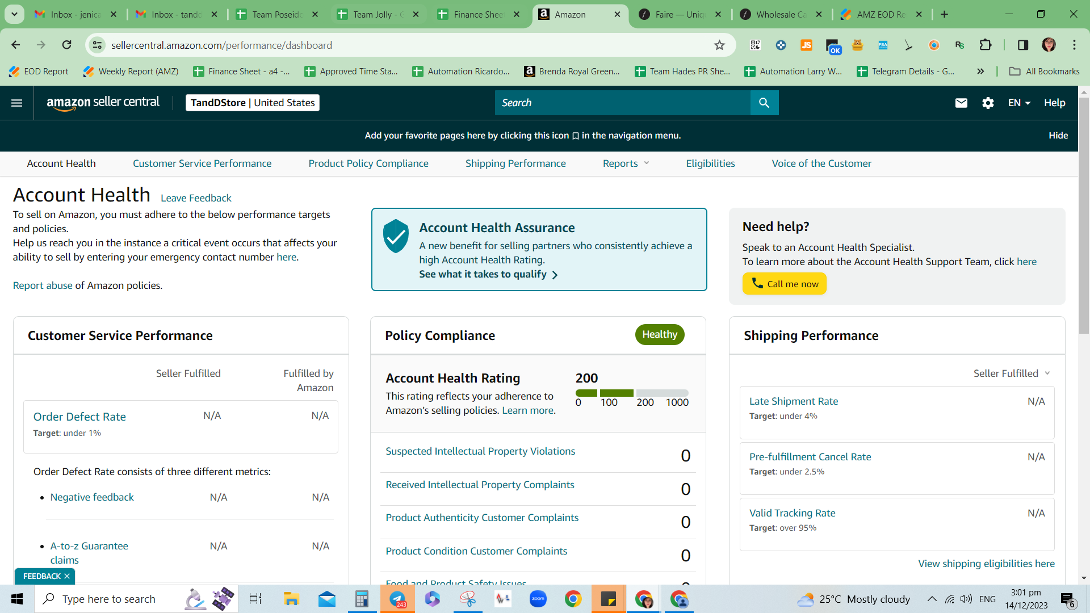Screen dimensions: 1090x613
Task: Open the tab search chevron
Action: pos(14,14)
